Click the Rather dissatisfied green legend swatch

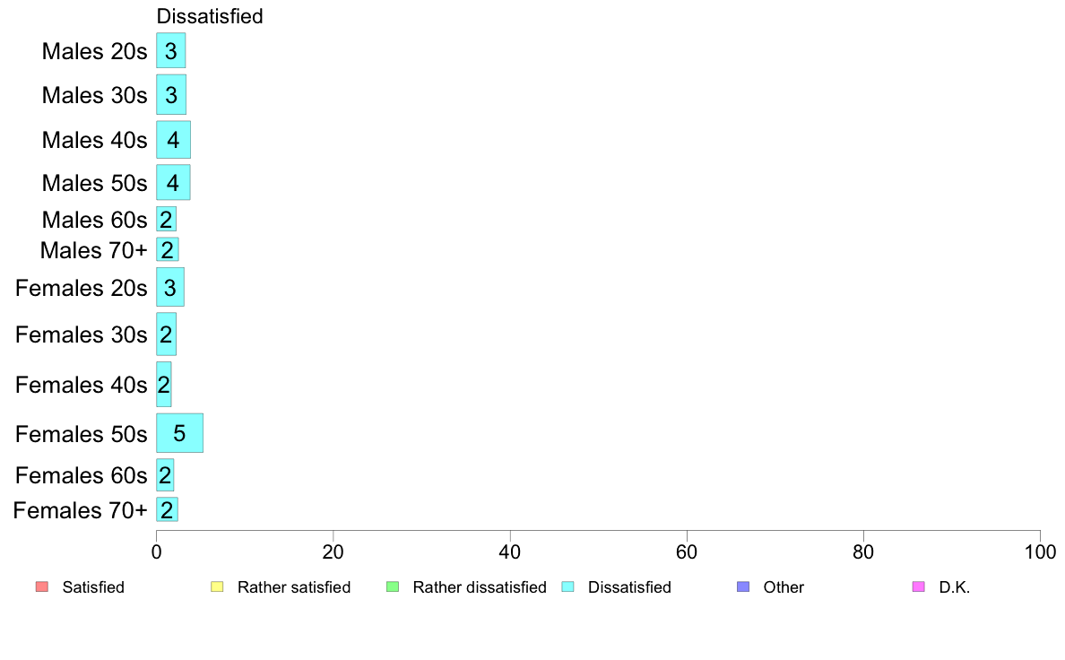tap(393, 586)
